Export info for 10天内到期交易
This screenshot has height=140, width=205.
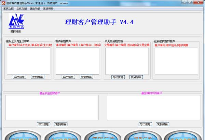click(118, 77)
